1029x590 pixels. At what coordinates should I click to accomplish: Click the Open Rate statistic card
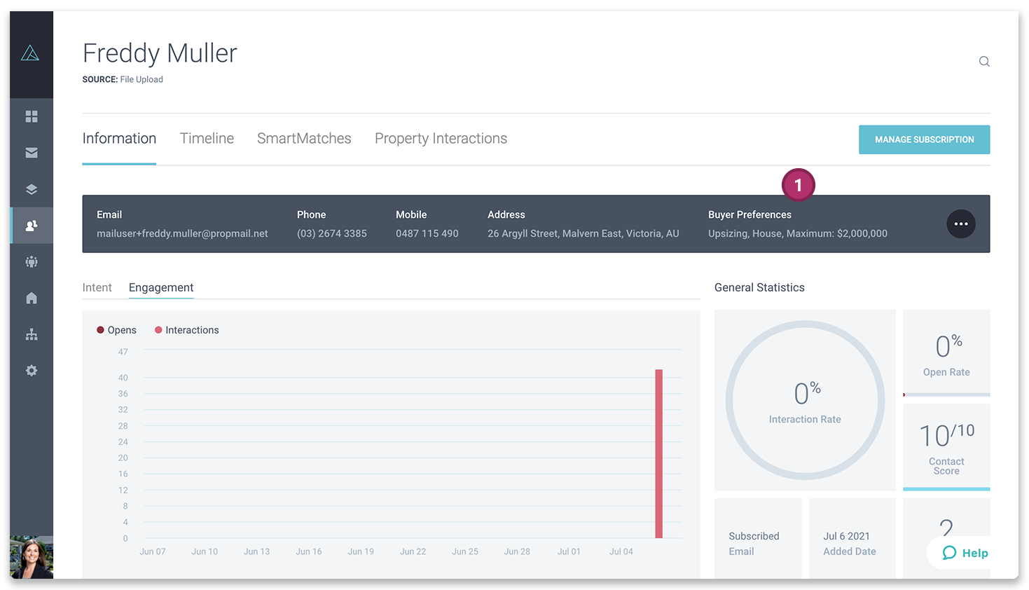click(946, 353)
